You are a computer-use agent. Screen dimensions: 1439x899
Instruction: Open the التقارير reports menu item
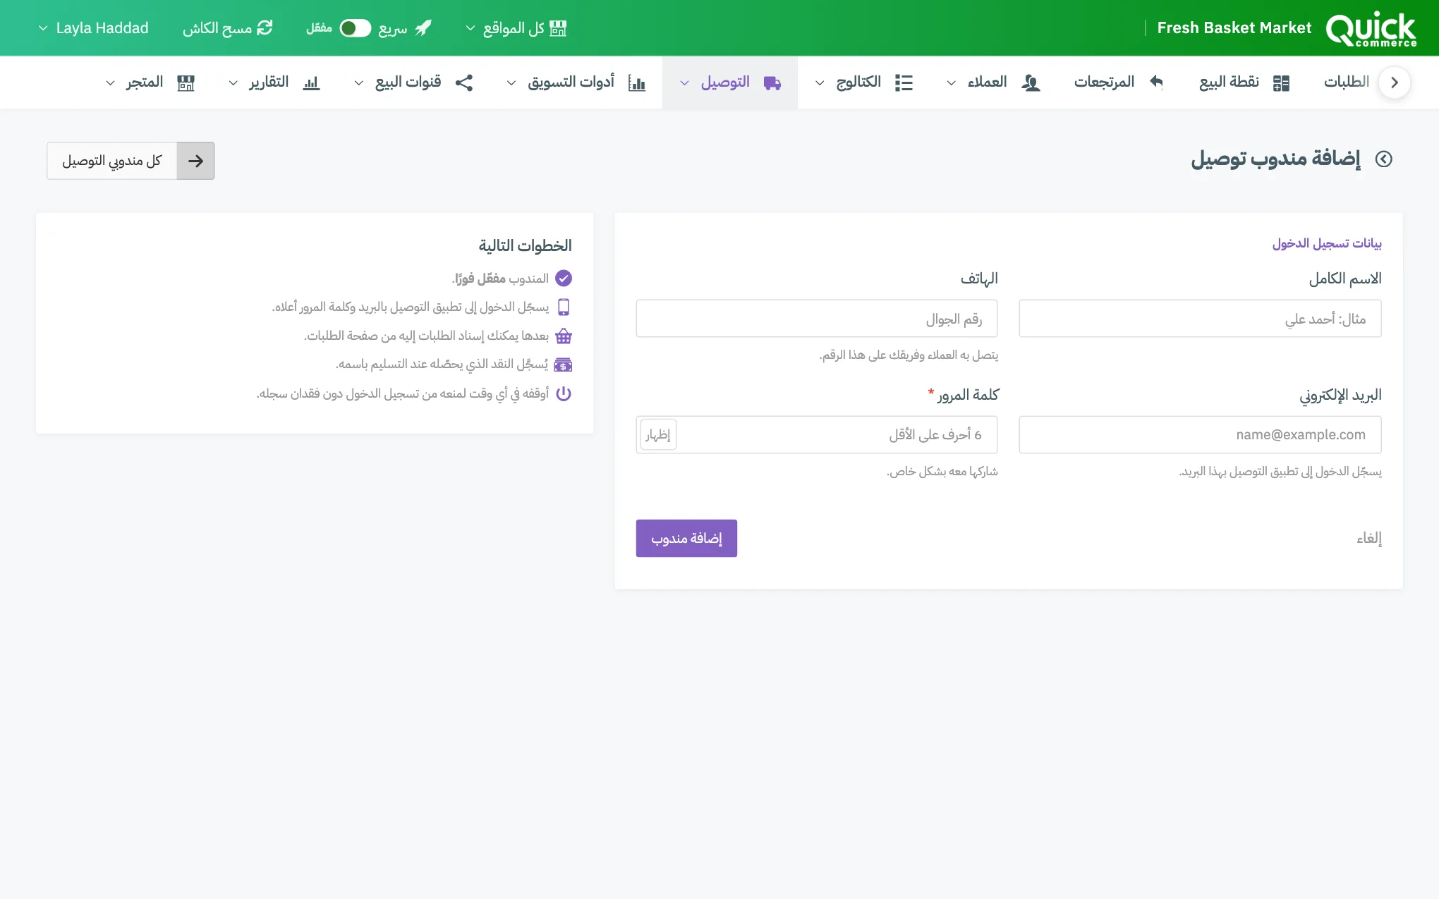276,82
